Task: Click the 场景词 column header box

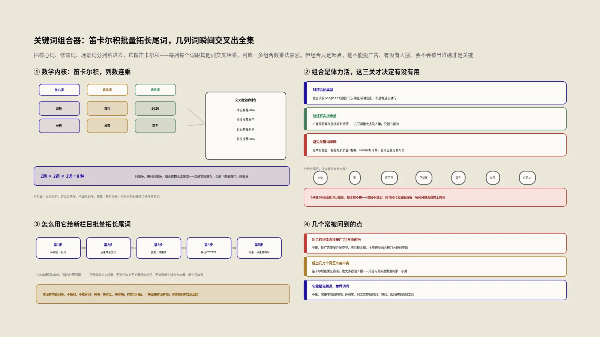Action: click(x=155, y=90)
